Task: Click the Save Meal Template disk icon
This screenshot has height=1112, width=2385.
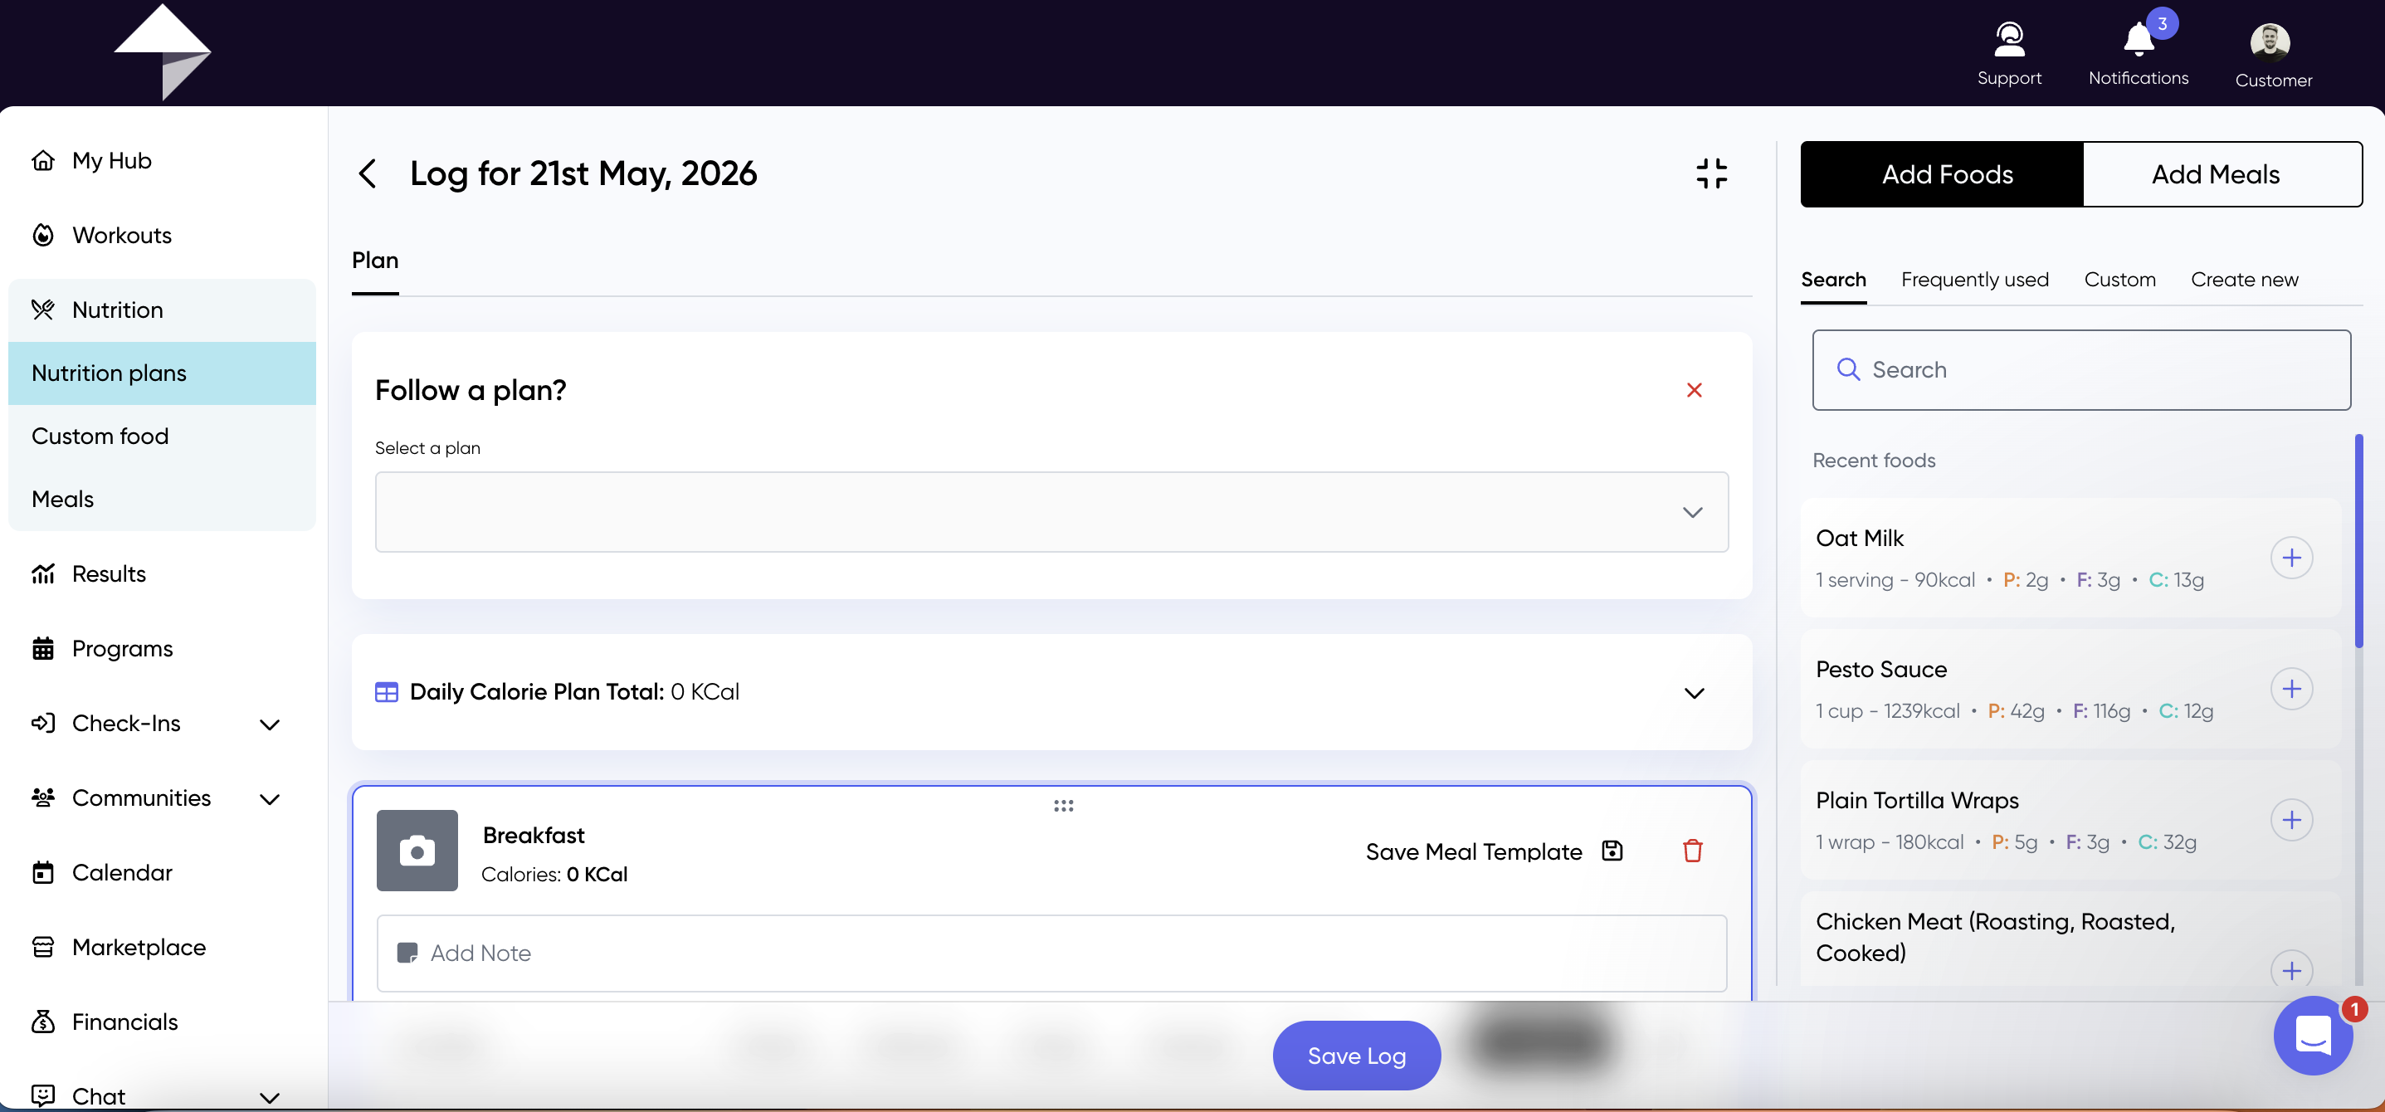Action: pos(1612,851)
